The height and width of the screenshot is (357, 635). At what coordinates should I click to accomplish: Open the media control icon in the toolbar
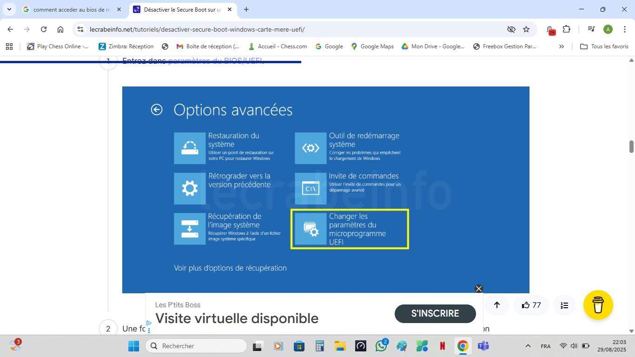click(591, 29)
